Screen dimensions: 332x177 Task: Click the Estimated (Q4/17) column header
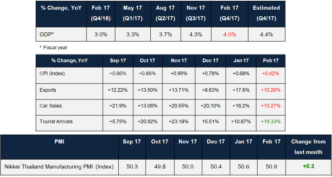pyautogui.click(x=266, y=13)
